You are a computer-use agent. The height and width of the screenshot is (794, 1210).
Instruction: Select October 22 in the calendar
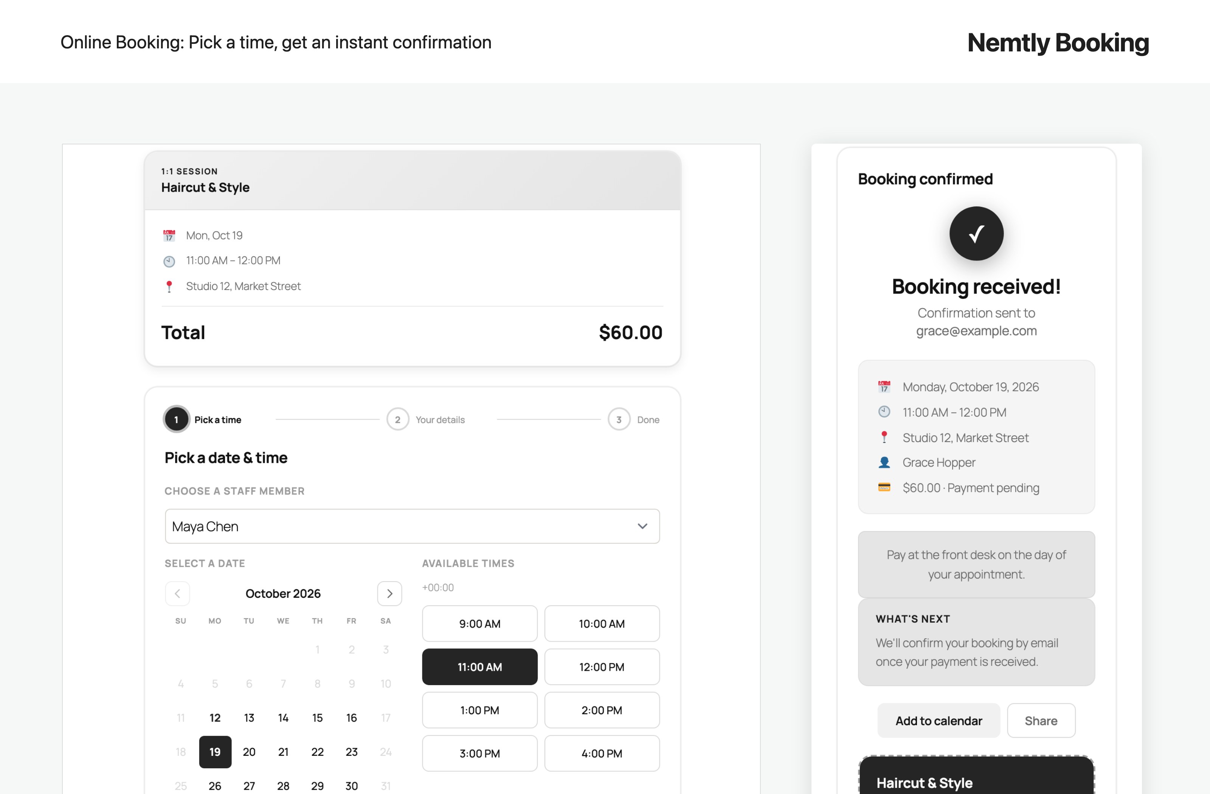click(x=317, y=752)
